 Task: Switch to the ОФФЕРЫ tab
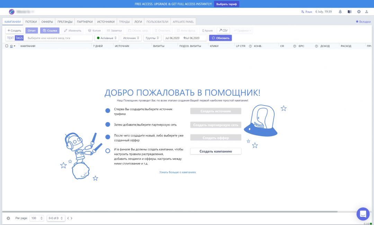[47, 21]
